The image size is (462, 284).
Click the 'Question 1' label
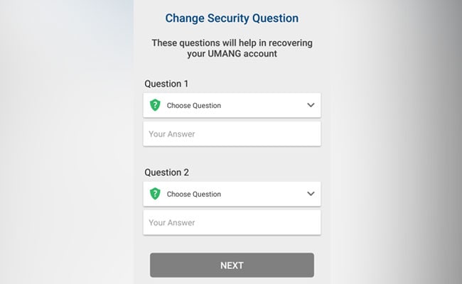166,84
